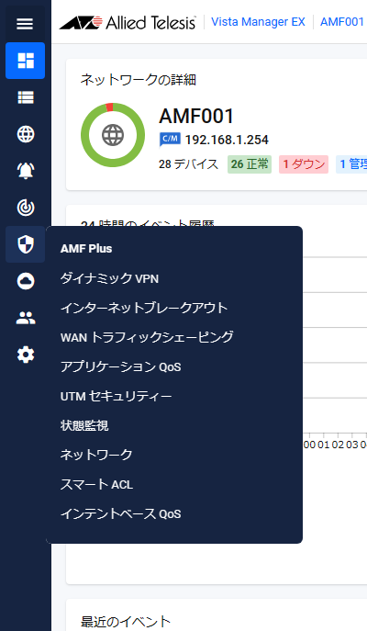Select ダイナミック VPN menu entry

109,278
